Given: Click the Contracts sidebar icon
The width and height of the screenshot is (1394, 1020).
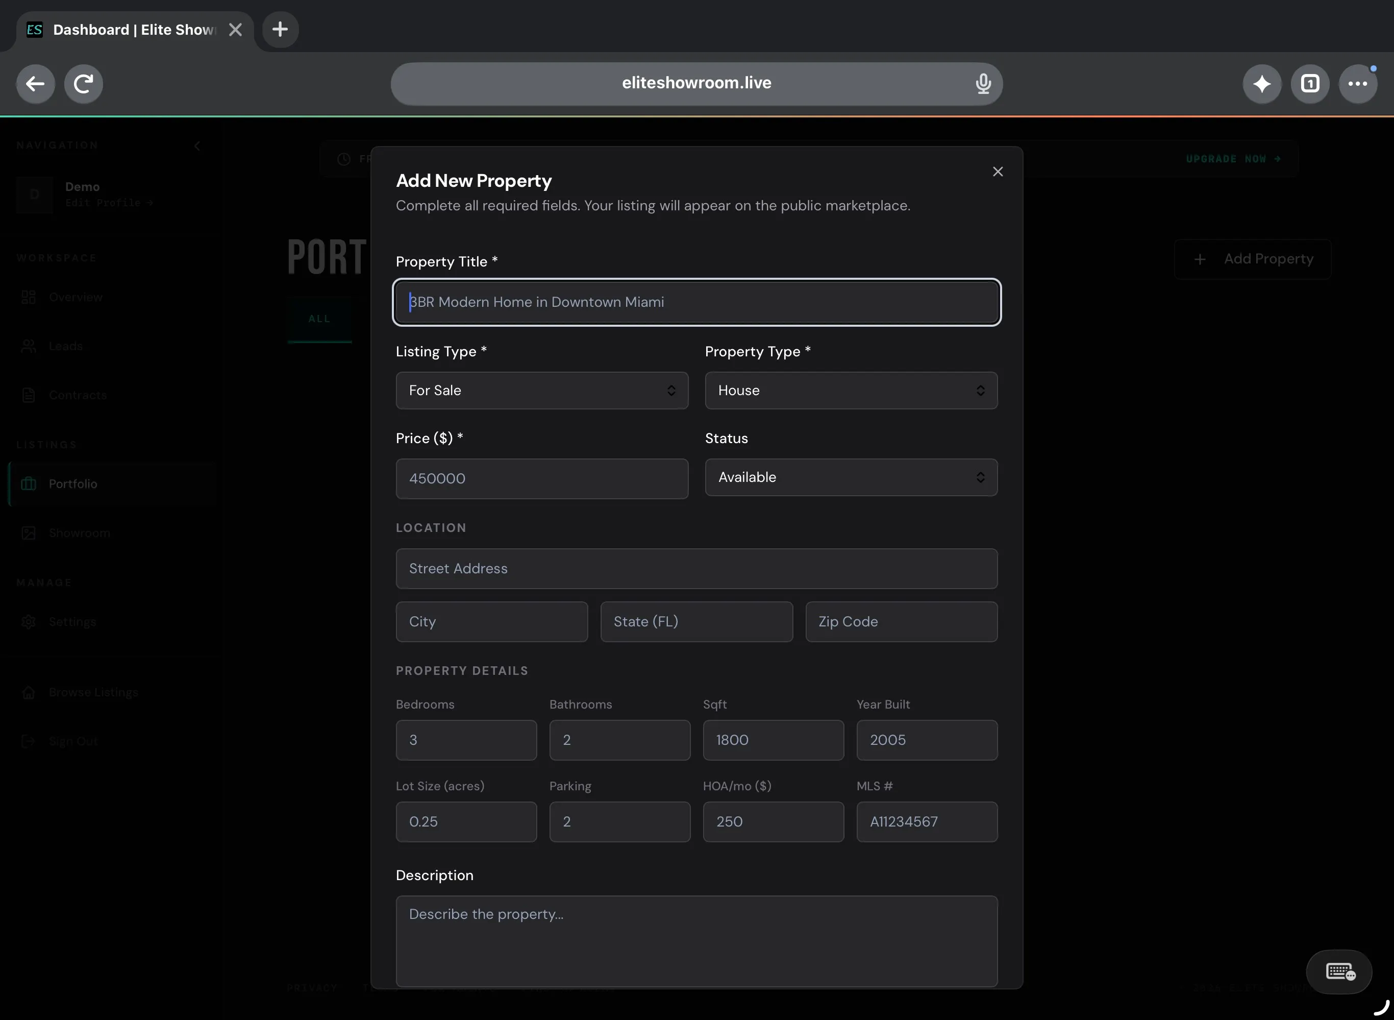Looking at the screenshot, I should pyautogui.click(x=29, y=395).
